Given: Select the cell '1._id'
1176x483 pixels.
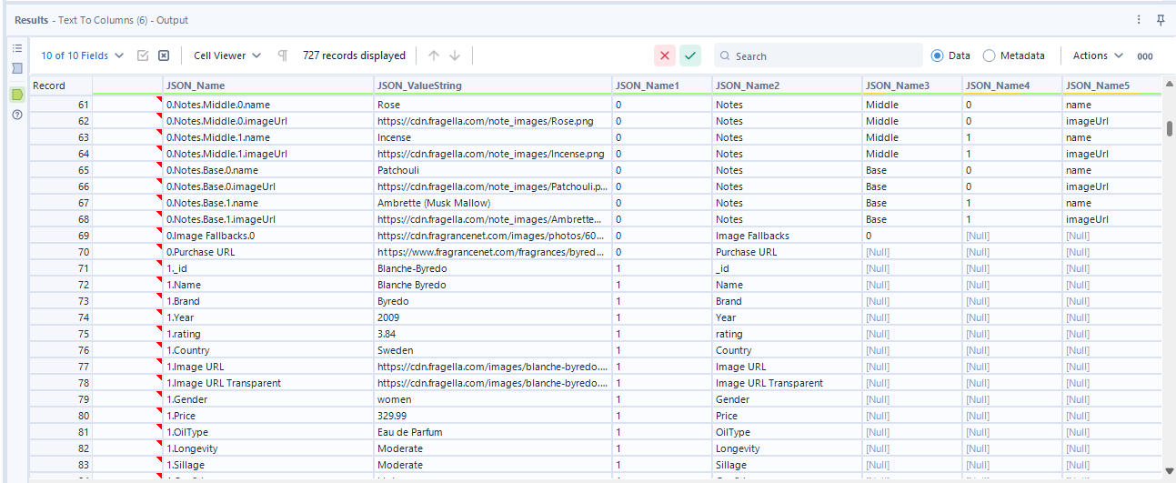Looking at the screenshot, I should pyautogui.click(x=268, y=268).
